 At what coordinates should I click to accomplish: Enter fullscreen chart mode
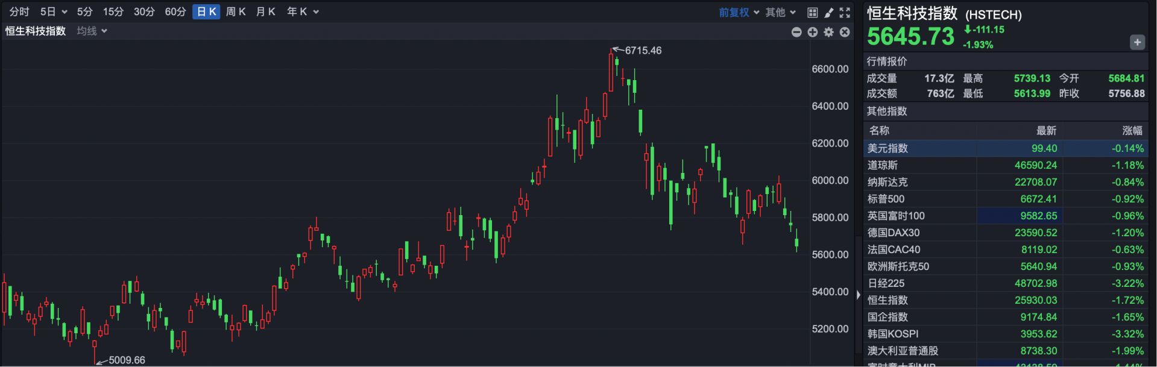coord(845,12)
